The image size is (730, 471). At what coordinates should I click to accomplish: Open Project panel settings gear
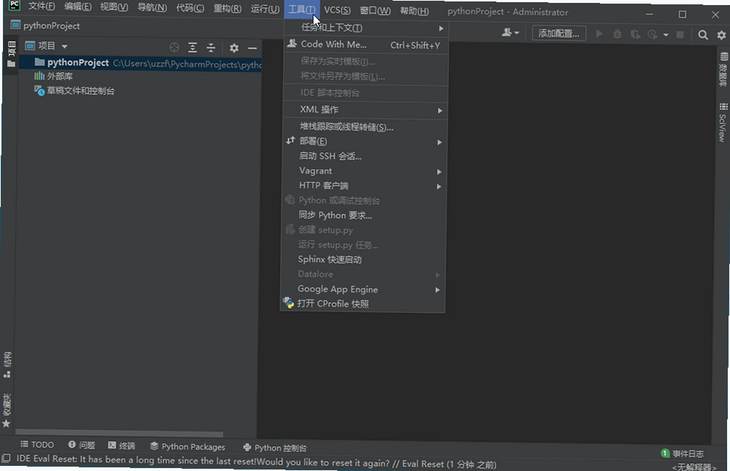click(234, 48)
